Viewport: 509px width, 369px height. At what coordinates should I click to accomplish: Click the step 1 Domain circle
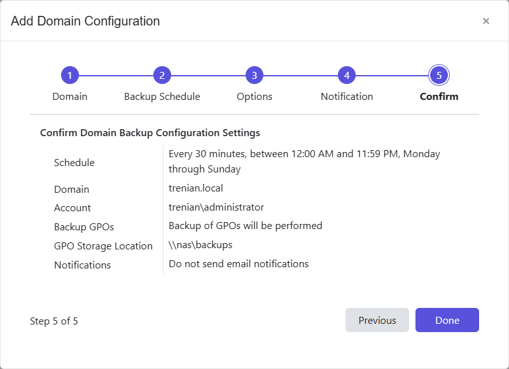pyautogui.click(x=69, y=74)
